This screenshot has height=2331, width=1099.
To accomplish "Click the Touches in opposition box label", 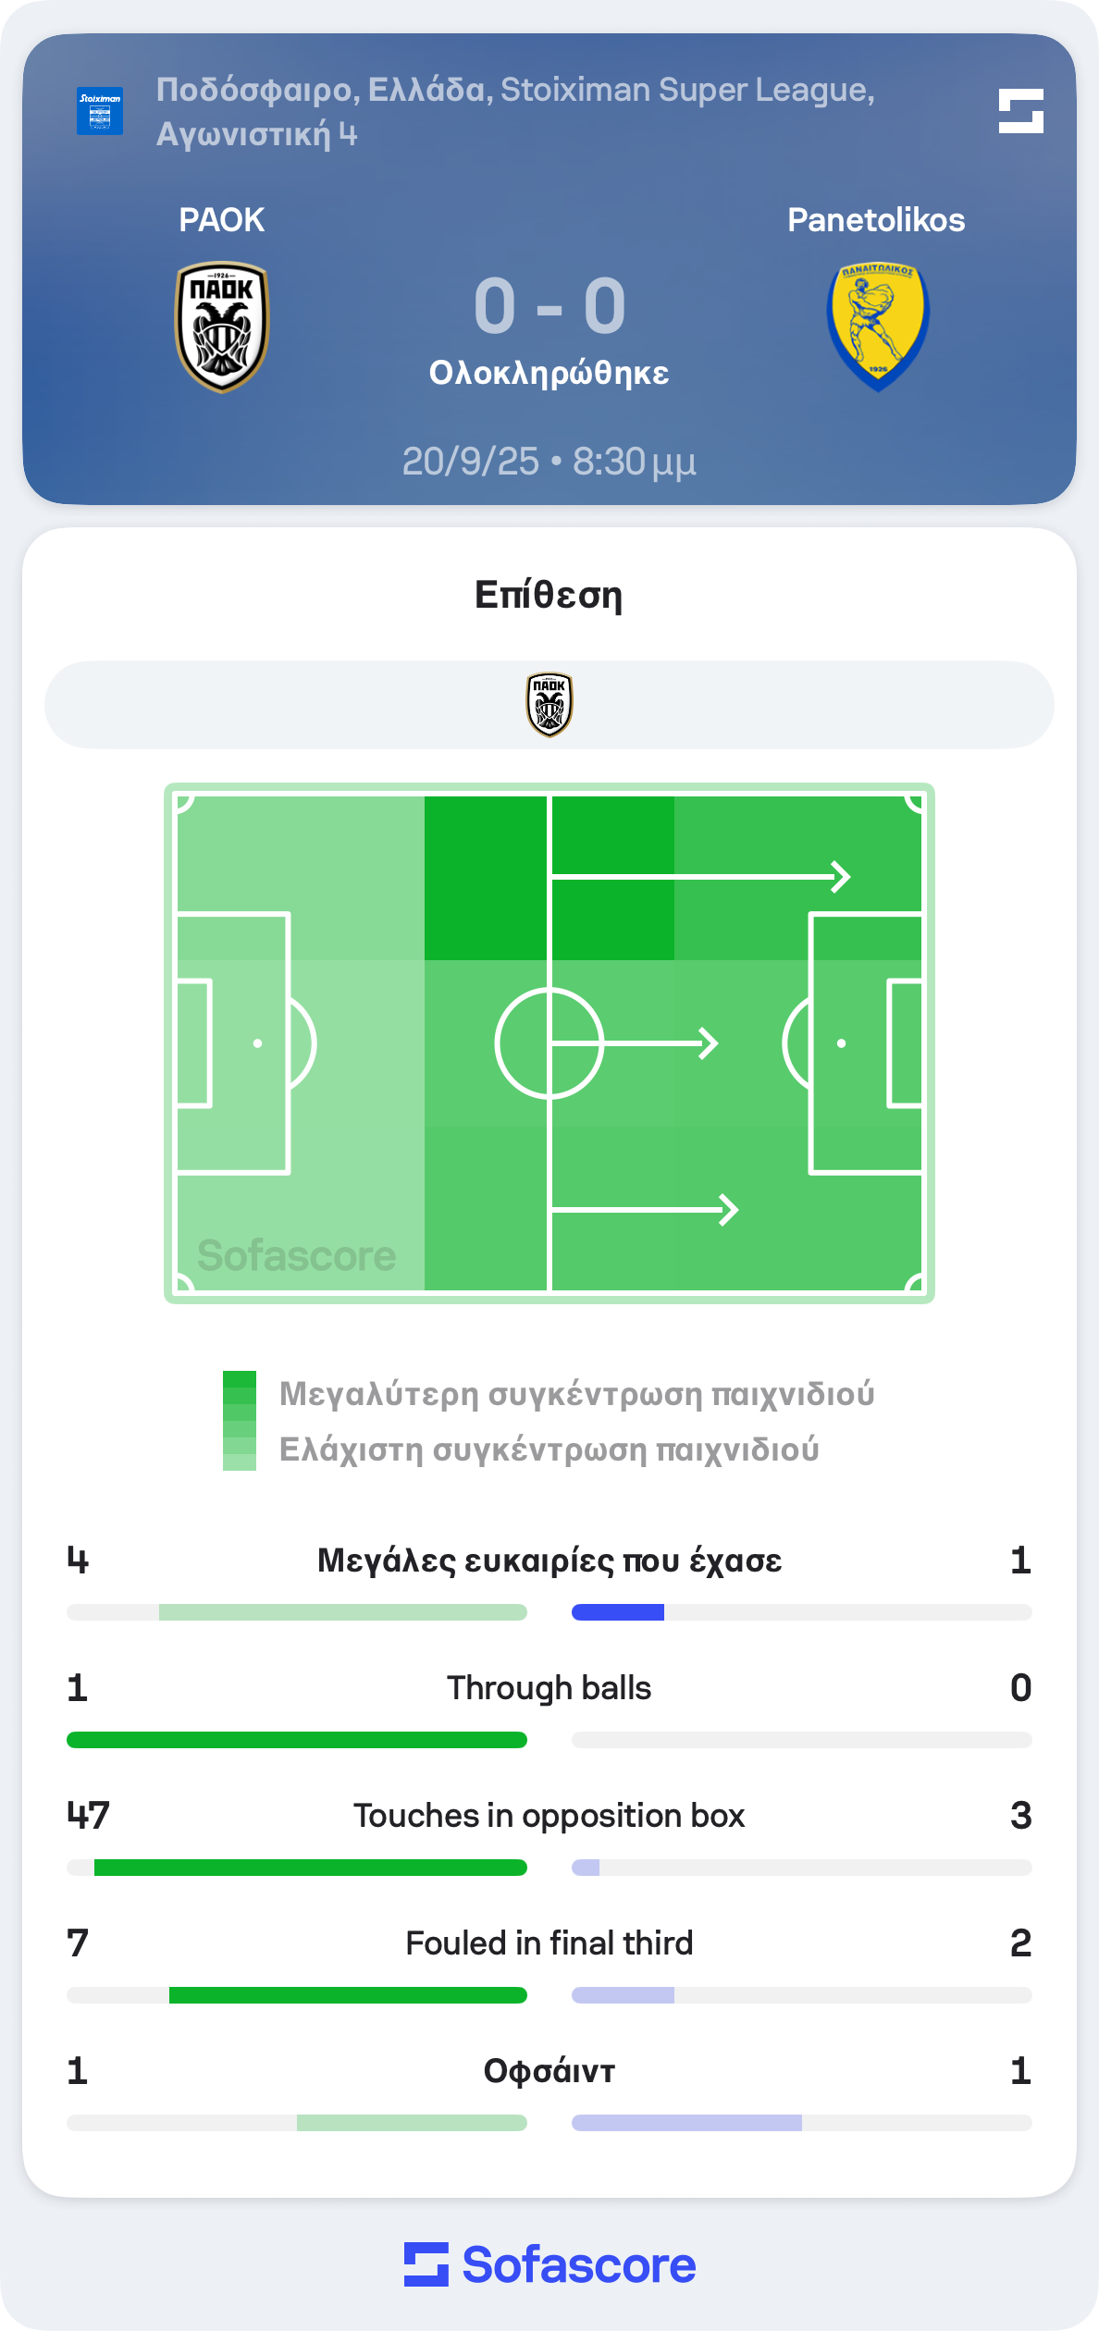I will point(549,1816).
